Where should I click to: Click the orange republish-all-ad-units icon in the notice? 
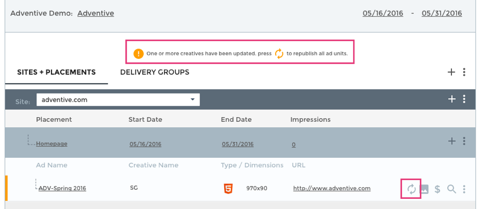279,53
